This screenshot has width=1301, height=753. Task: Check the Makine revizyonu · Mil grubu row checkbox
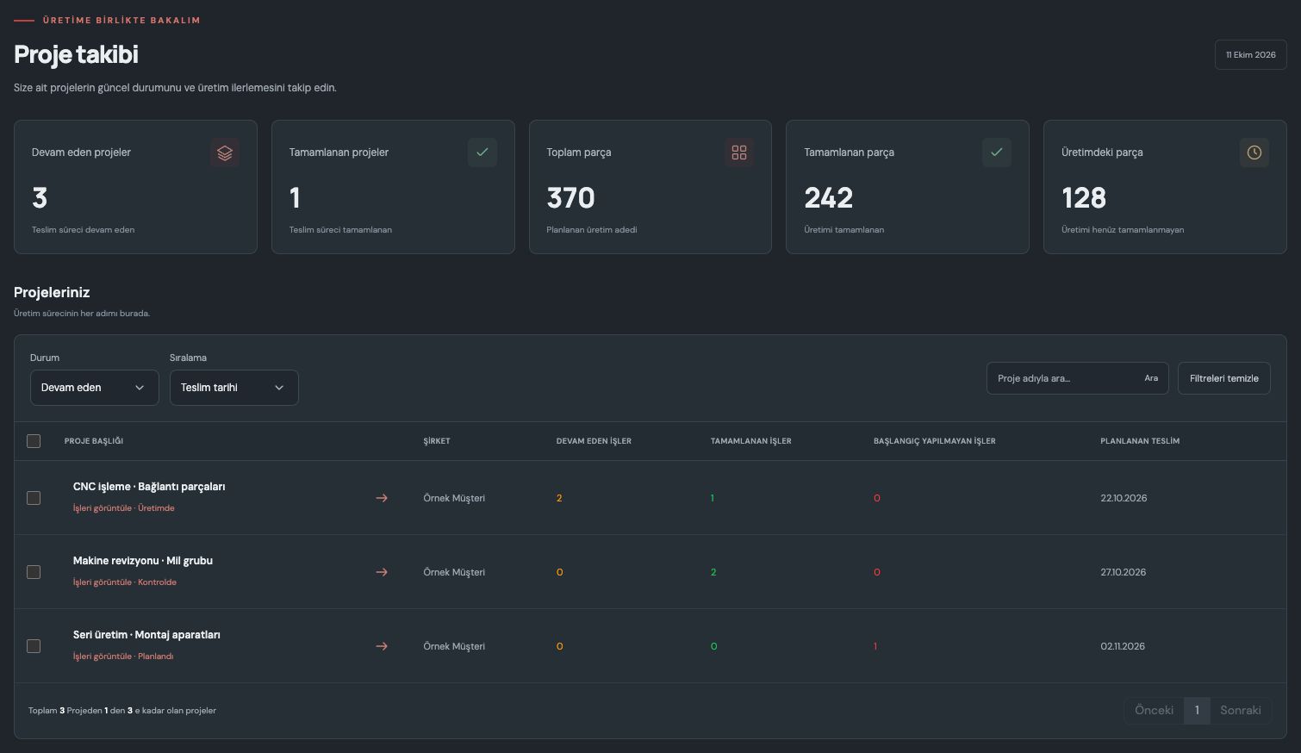click(34, 572)
